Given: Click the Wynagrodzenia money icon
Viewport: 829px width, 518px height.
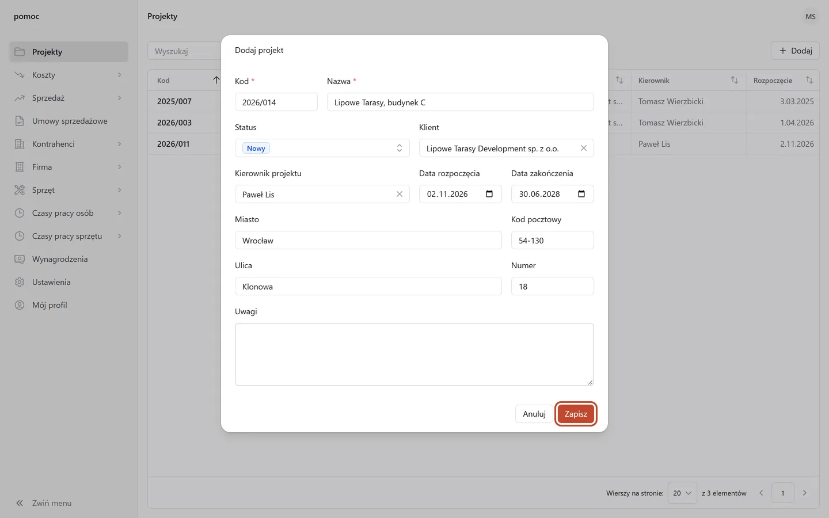Looking at the screenshot, I should [20, 259].
